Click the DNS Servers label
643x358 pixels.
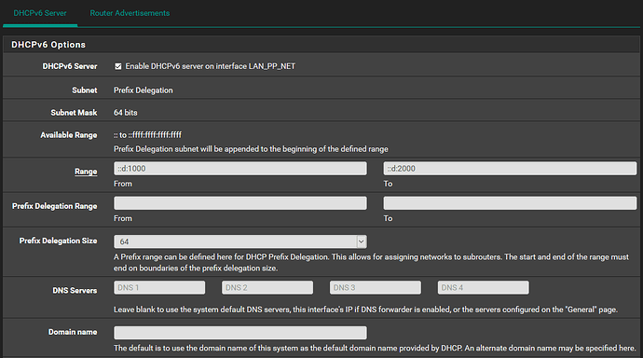coord(75,290)
